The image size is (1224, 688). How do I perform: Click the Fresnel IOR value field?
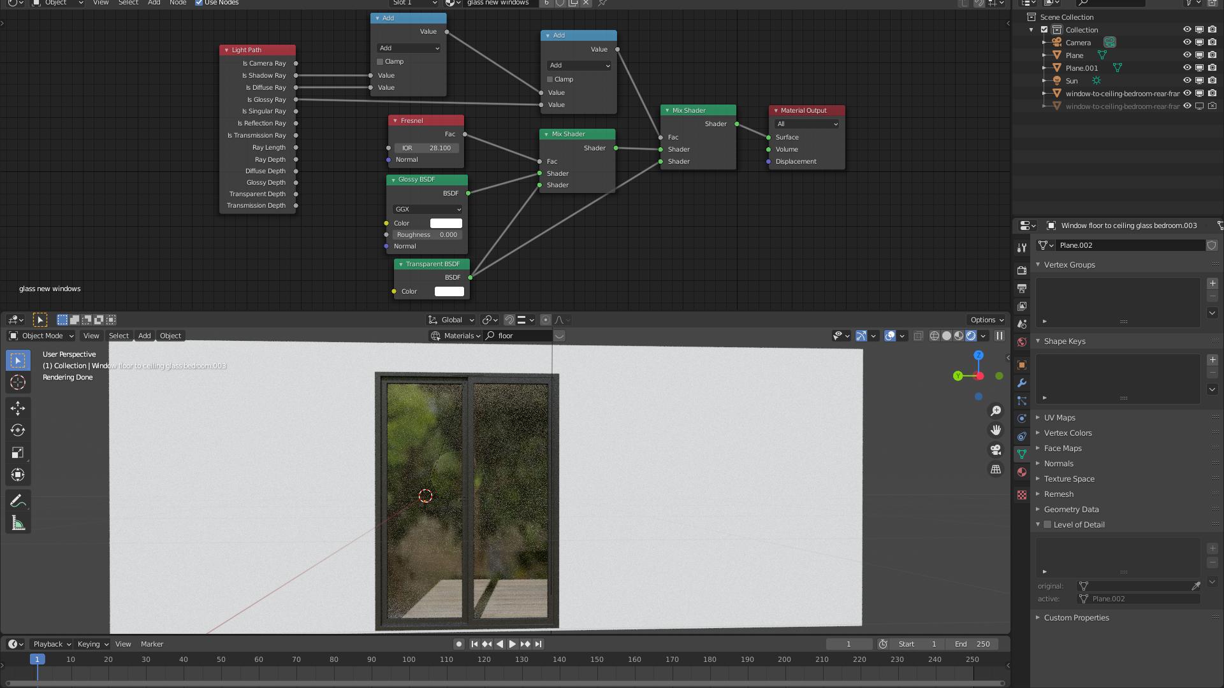click(x=426, y=148)
